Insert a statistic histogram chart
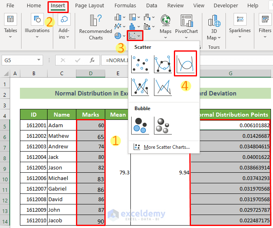 point(132,26)
